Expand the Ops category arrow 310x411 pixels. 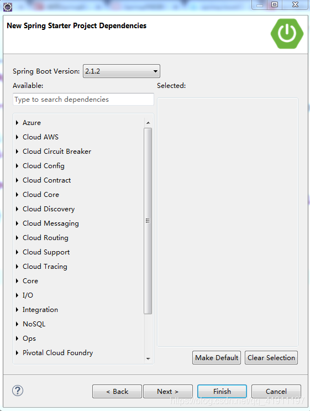17,339
